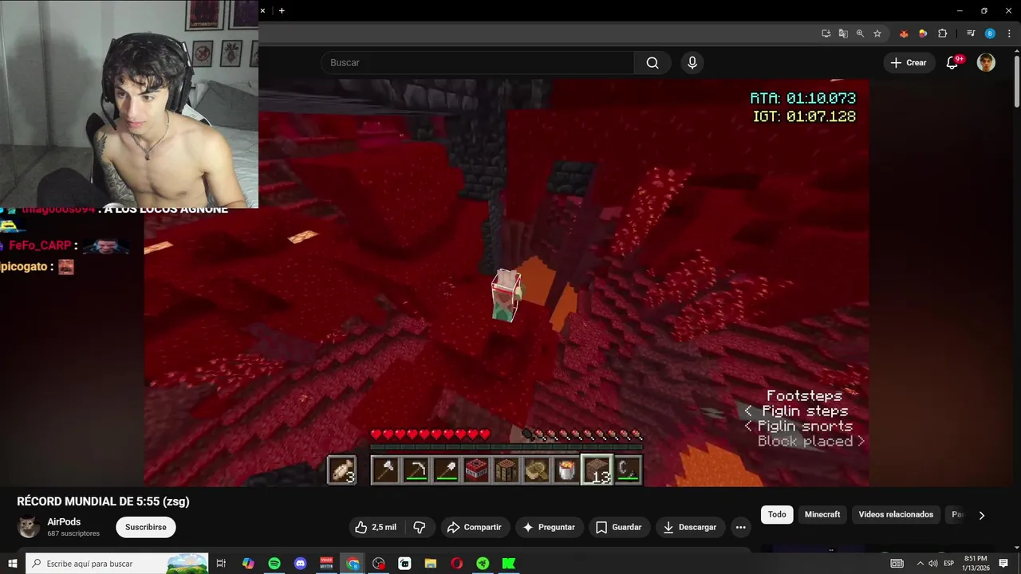Start voice search with the microphone
The height and width of the screenshot is (574, 1021).
pyautogui.click(x=692, y=63)
